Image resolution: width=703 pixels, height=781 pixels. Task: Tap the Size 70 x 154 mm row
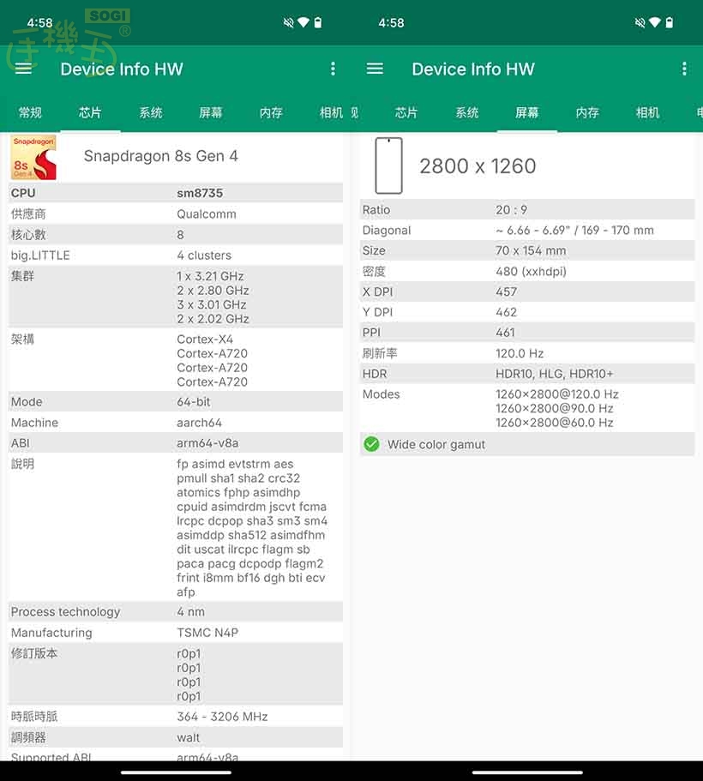click(x=527, y=250)
